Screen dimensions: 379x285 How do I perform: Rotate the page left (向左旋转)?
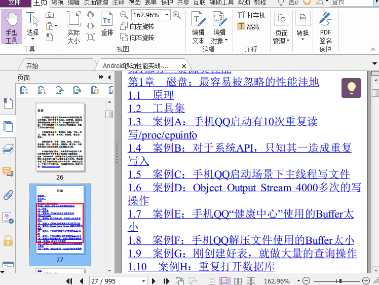tap(137, 26)
